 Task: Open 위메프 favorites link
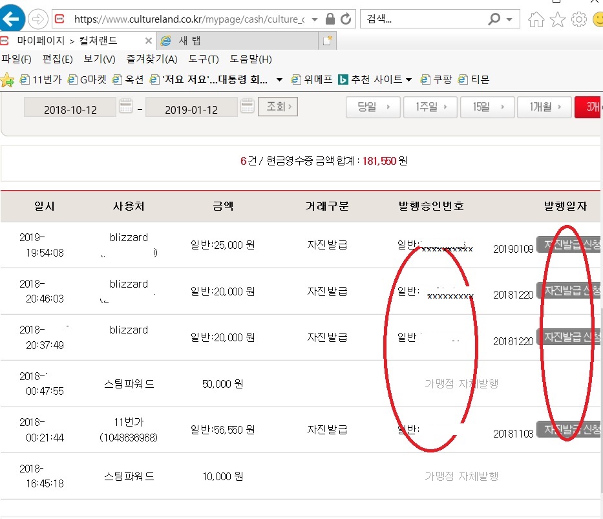coord(312,79)
